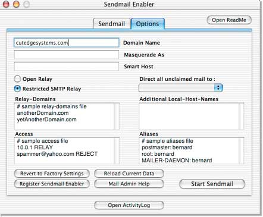This screenshot has height=217, width=263.
Task: Click the yetAnotherDomain.com entry
Action: pos(46,119)
